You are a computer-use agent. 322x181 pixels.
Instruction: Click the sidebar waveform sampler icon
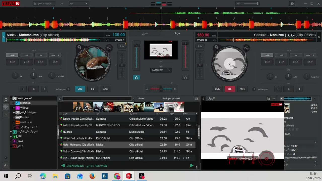[x=6, y=107]
